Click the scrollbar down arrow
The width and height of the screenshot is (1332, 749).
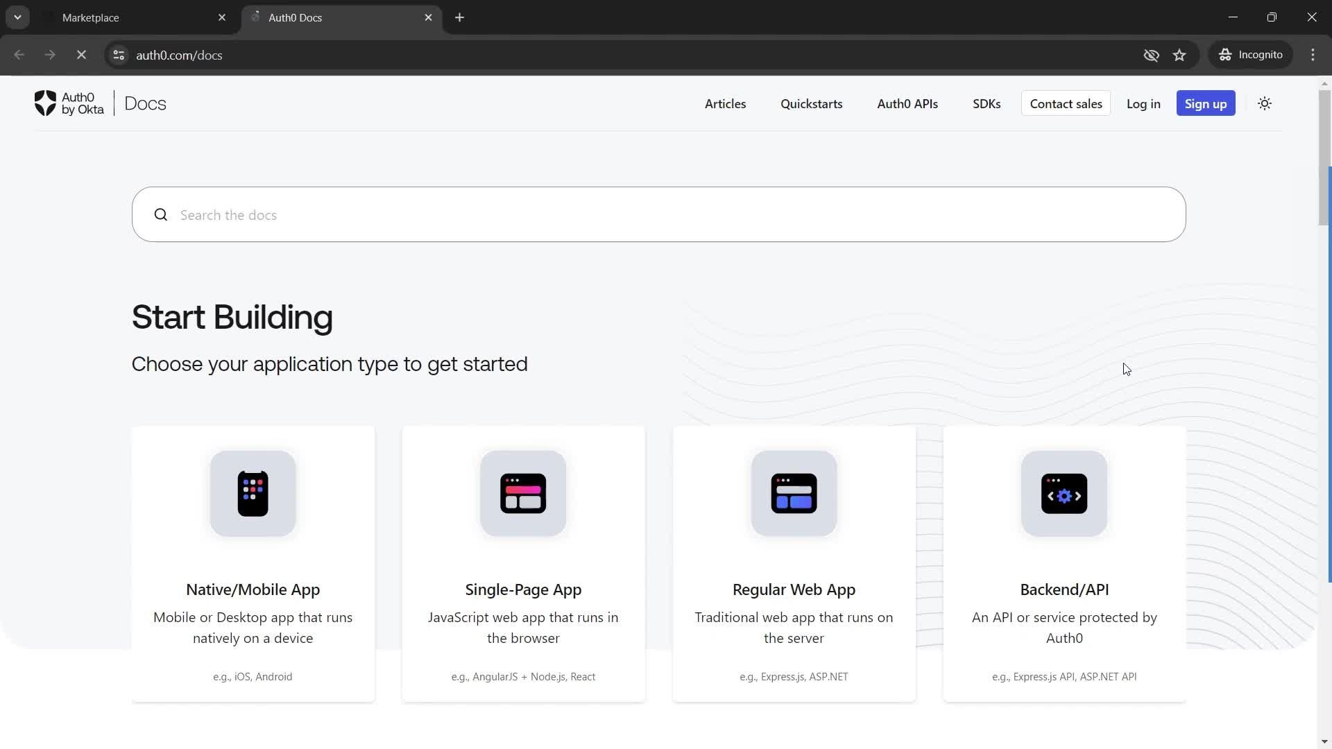(1324, 742)
